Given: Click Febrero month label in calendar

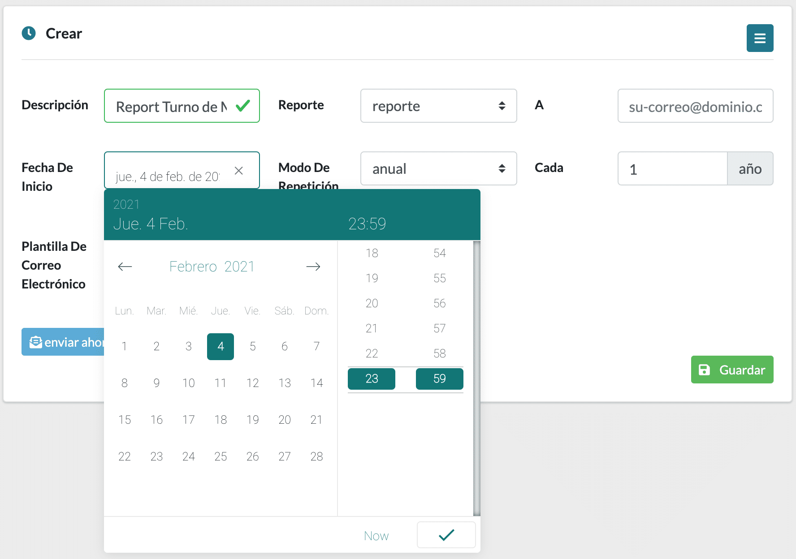Looking at the screenshot, I should [193, 267].
